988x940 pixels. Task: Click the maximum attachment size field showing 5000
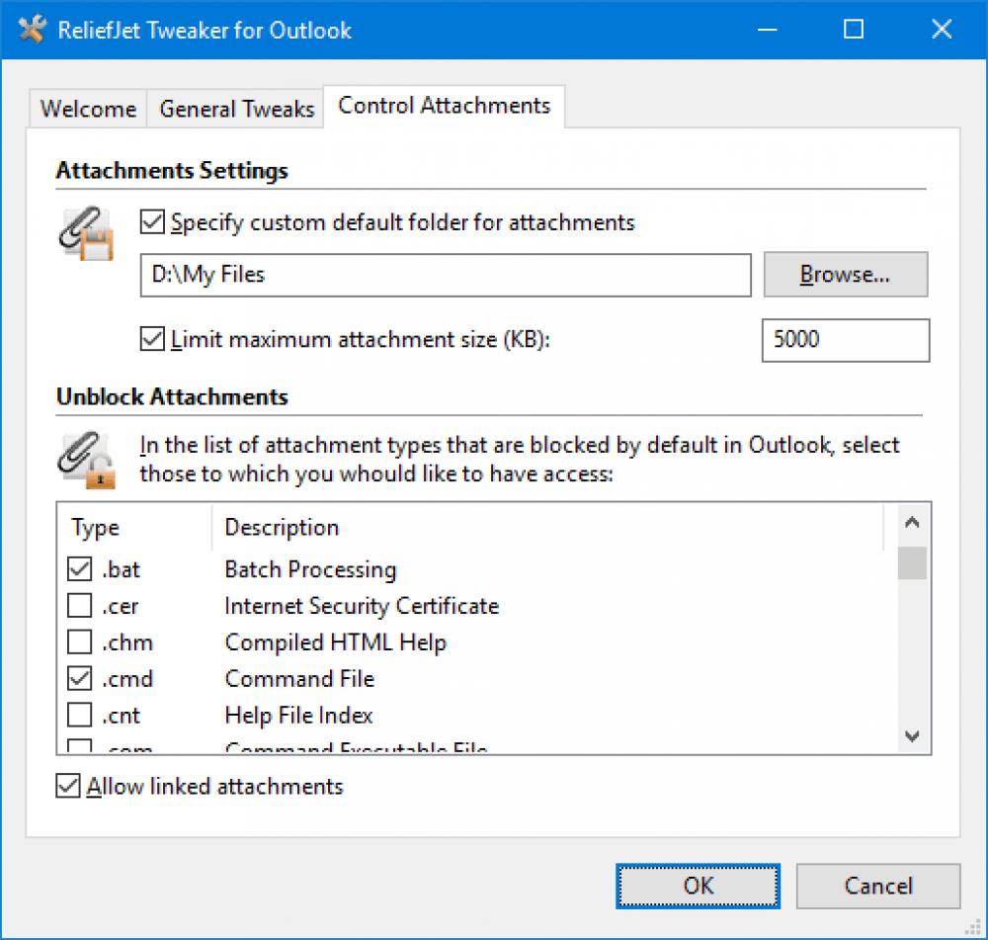844,340
